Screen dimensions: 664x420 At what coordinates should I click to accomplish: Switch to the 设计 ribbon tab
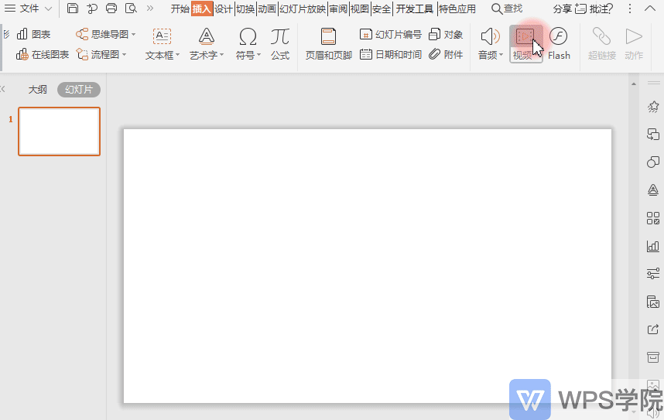(x=223, y=9)
